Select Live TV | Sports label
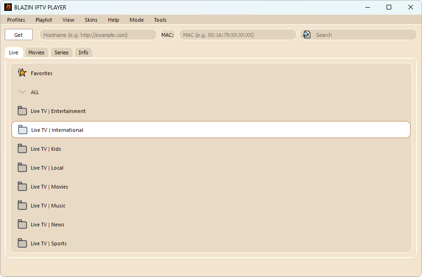The image size is (422, 277). [x=48, y=243]
